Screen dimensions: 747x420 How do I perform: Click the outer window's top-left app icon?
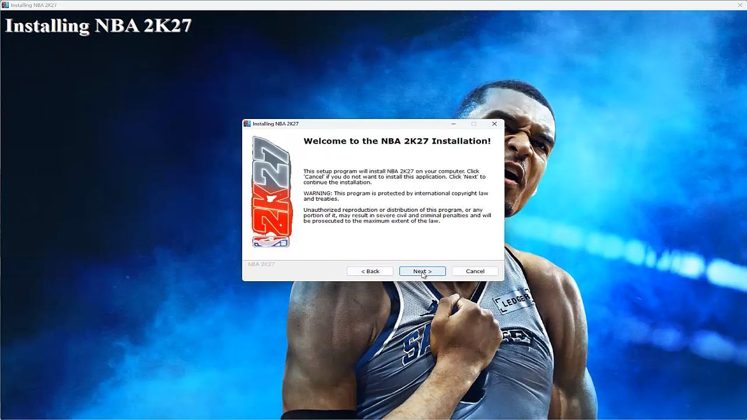click(5, 5)
